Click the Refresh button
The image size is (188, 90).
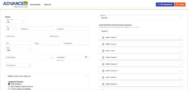104,31
